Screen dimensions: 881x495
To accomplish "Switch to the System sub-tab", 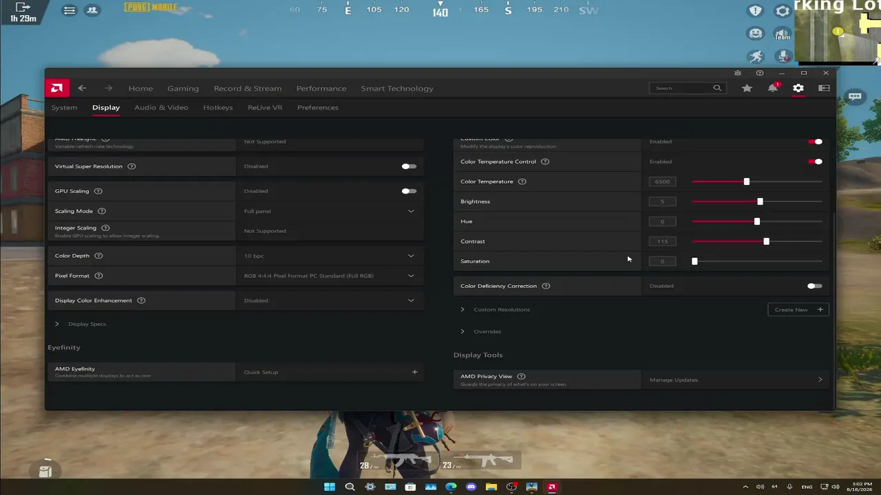I will (64, 107).
